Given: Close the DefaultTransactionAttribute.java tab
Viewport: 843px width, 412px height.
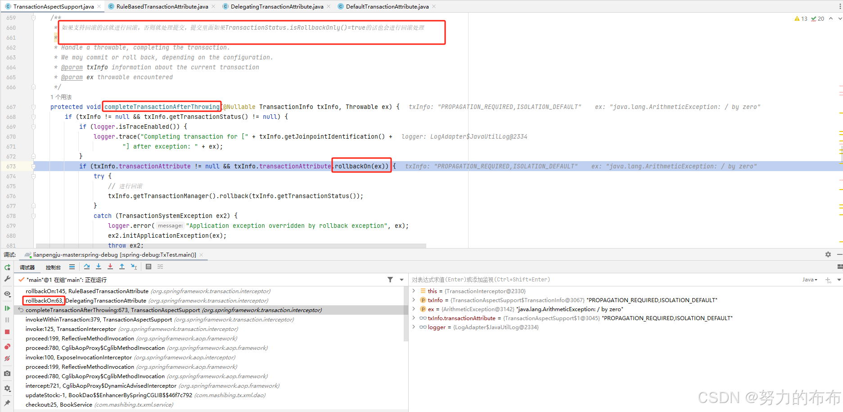Looking at the screenshot, I should tap(434, 6).
